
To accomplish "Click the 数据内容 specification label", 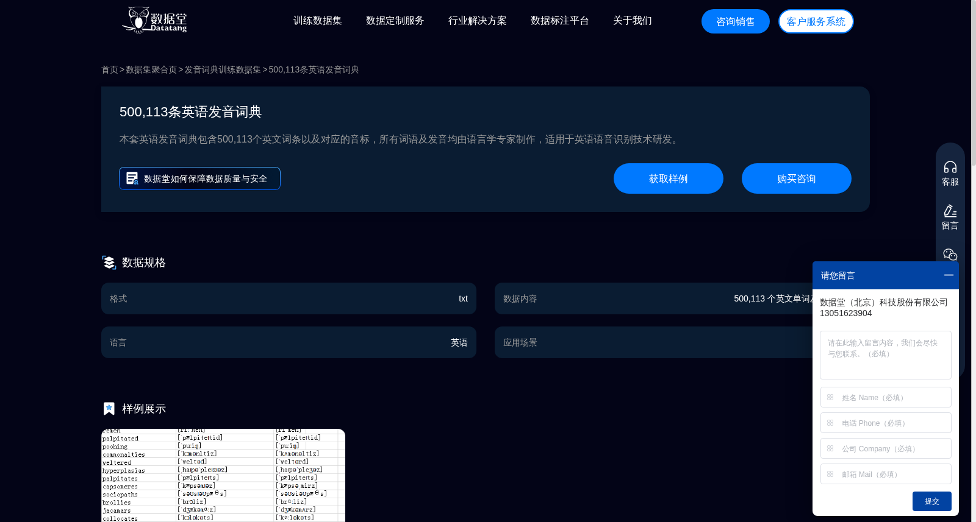I will point(520,298).
